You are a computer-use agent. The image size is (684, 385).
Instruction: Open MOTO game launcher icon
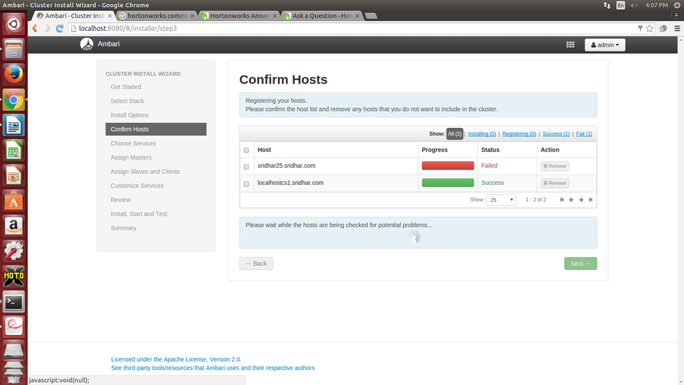coord(14,276)
